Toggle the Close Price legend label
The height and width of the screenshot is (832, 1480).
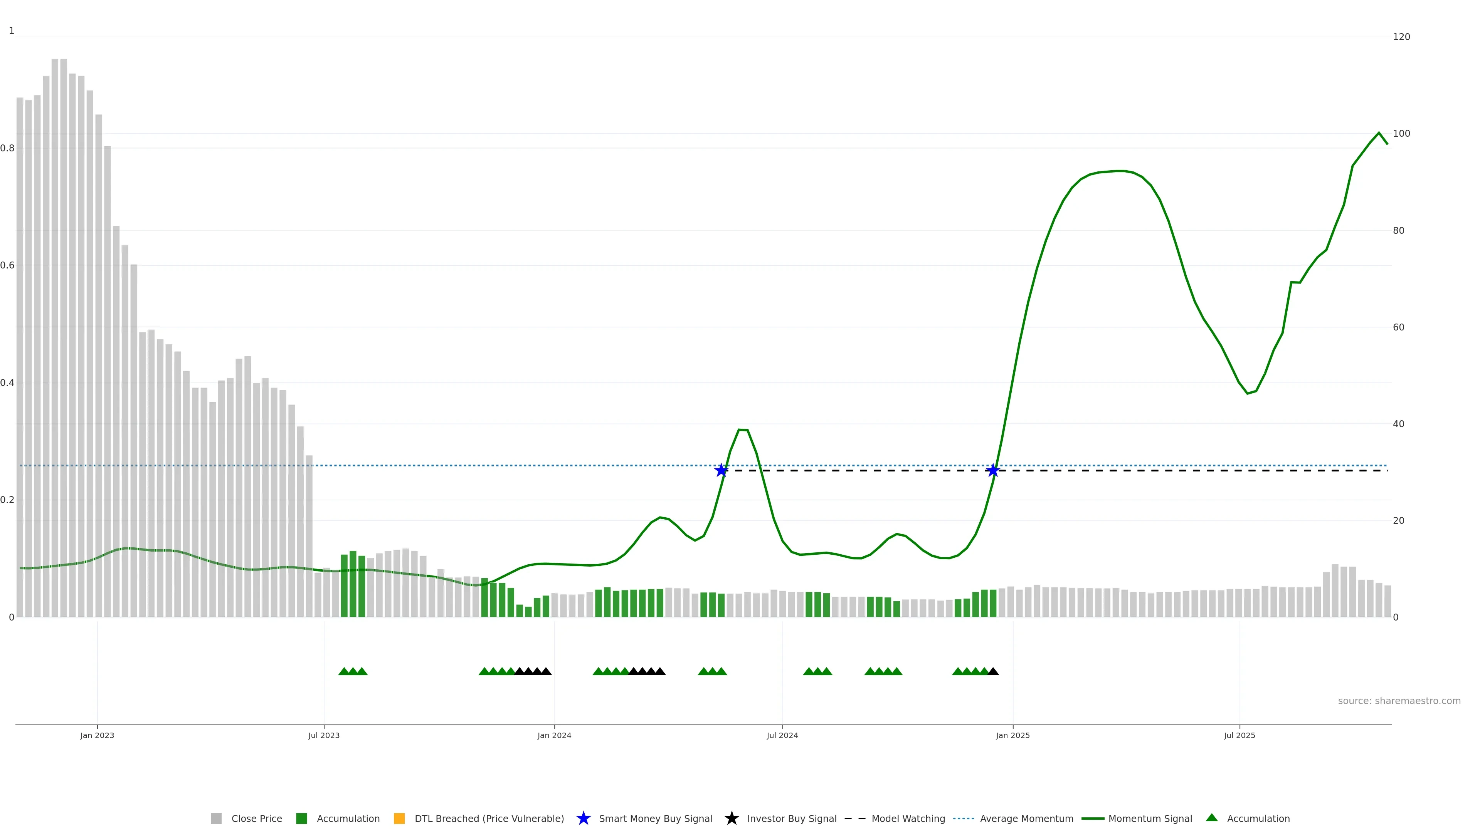[256, 819]
